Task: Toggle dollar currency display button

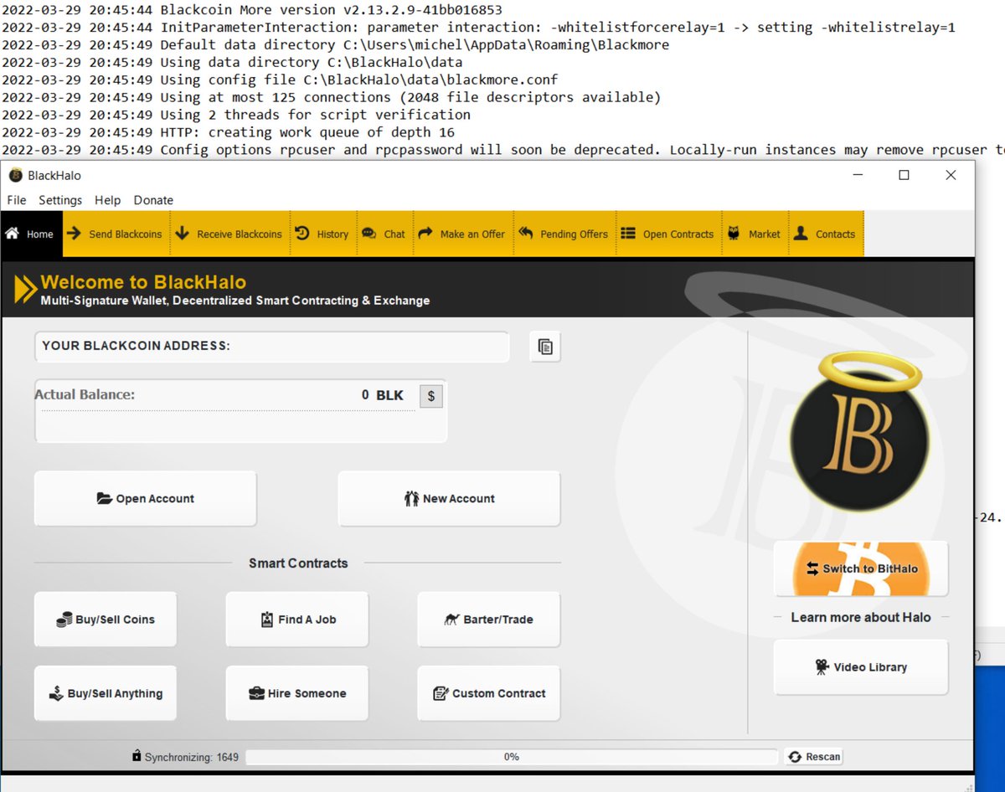Action: pos(431,396)
